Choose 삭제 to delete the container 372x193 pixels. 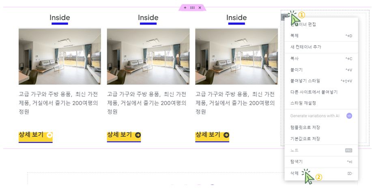(321, 173)
